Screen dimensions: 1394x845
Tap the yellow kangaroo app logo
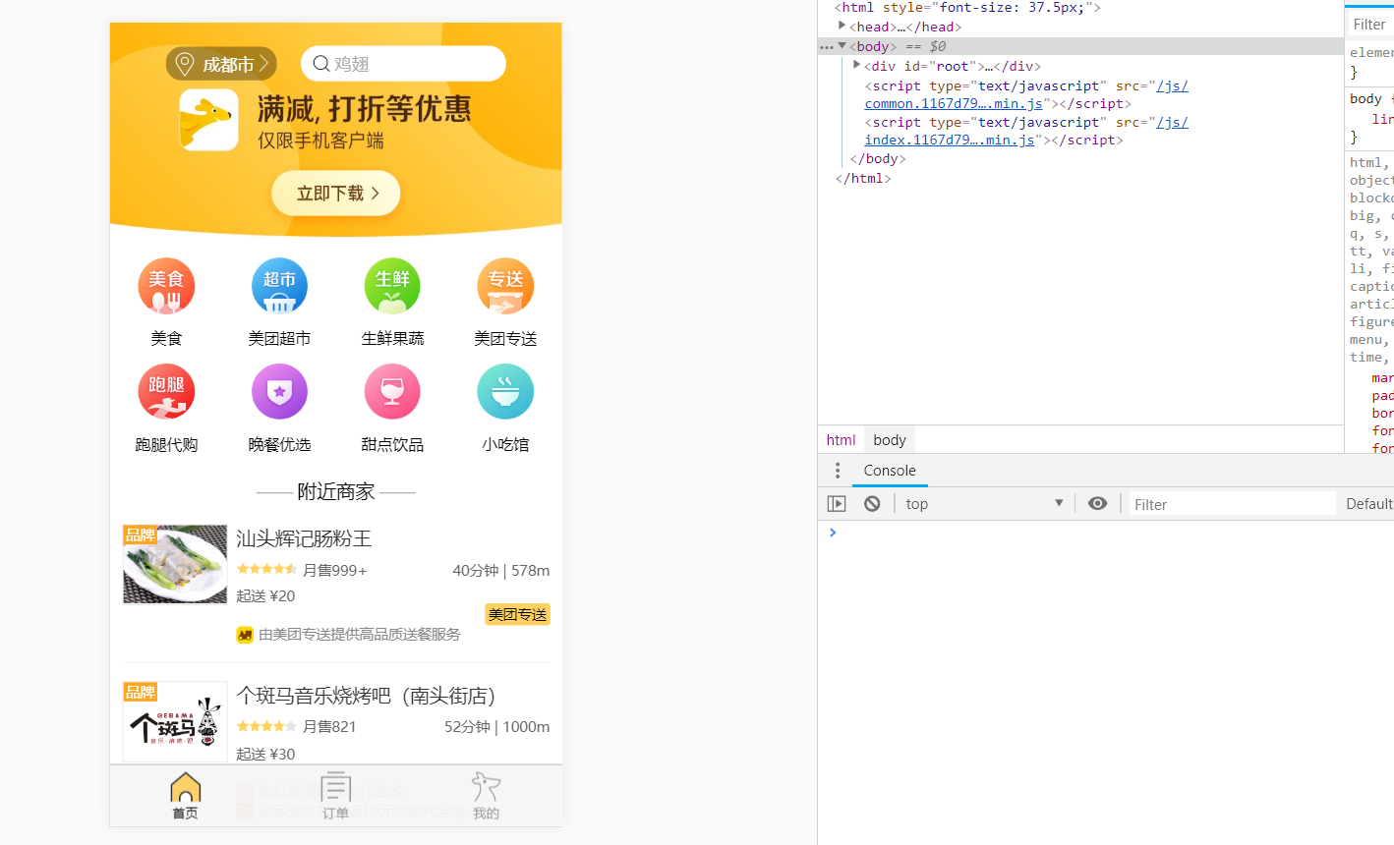(208, 120)
